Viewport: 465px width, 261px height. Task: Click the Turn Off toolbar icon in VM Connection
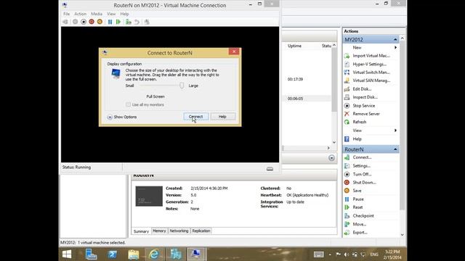(84, 22)
